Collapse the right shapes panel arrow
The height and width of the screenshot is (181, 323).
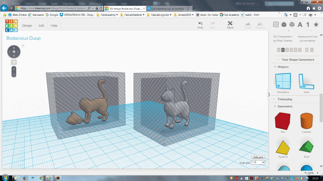(268, 95)
